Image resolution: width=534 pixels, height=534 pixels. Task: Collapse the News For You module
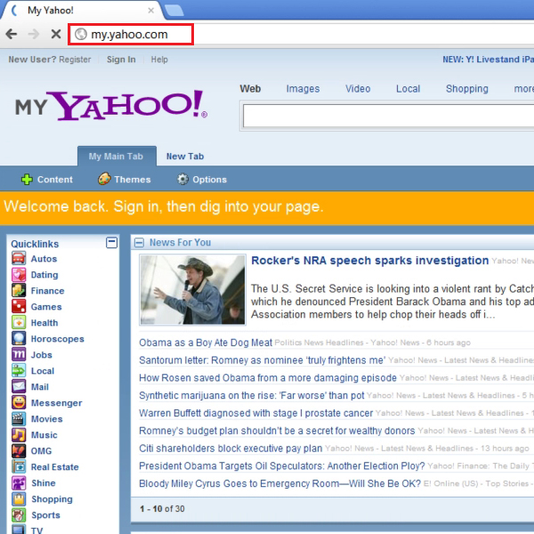pos(139,242)
